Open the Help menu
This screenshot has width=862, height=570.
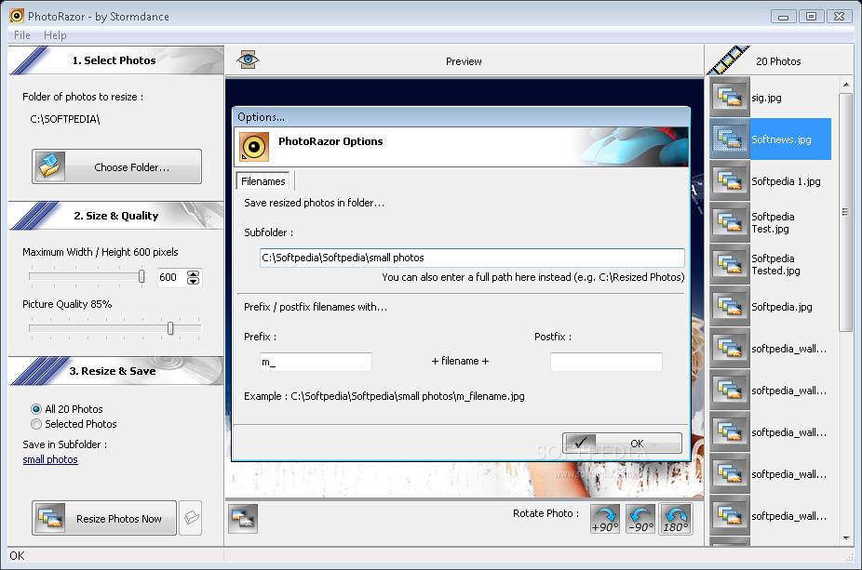(x=55, y=35)
